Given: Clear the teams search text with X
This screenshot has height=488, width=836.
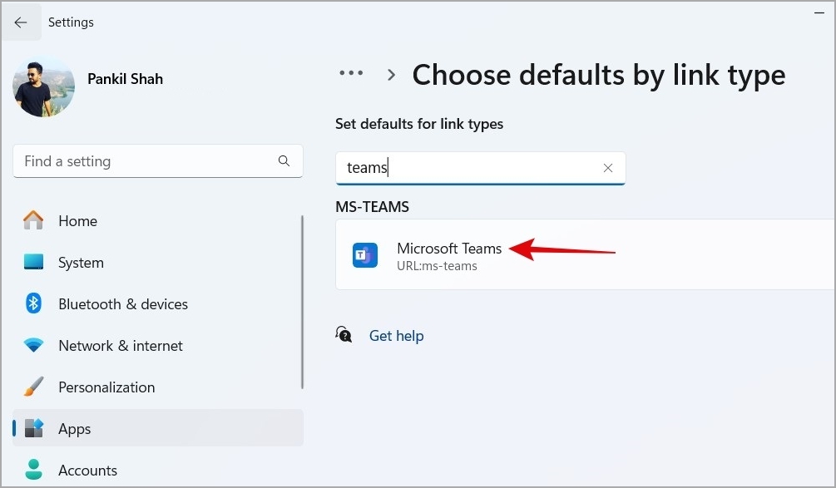Looking at the screenshot, I should 608,169.
